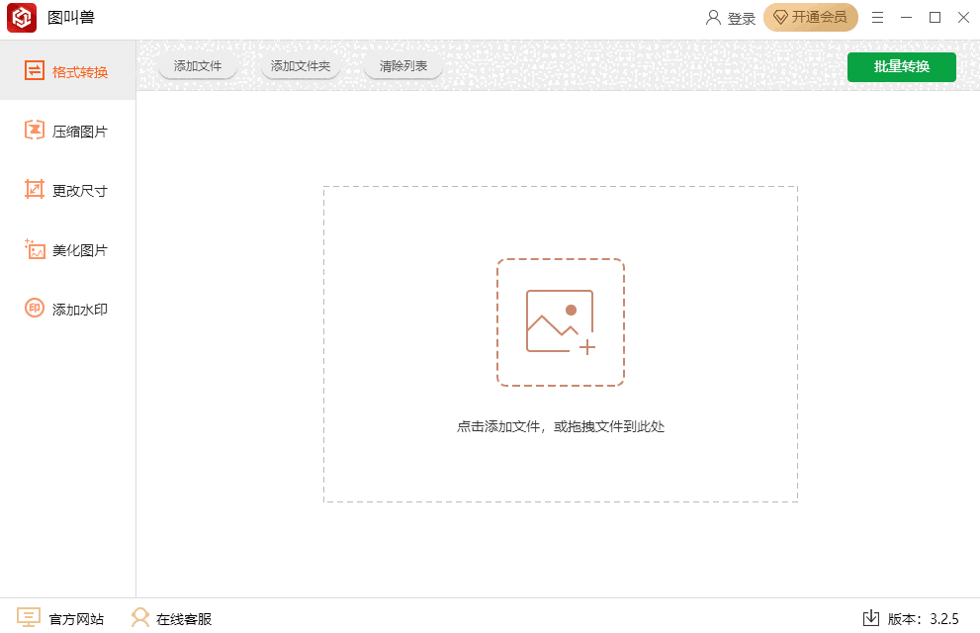Switch to the 压缩图片 tab label
Image resolution: width=980 pixels, height=633 pixels.
tap(80, 132)
